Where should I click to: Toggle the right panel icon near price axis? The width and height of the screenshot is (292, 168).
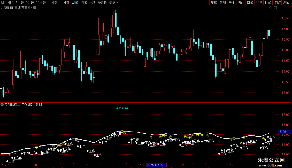tap(275, 8)
